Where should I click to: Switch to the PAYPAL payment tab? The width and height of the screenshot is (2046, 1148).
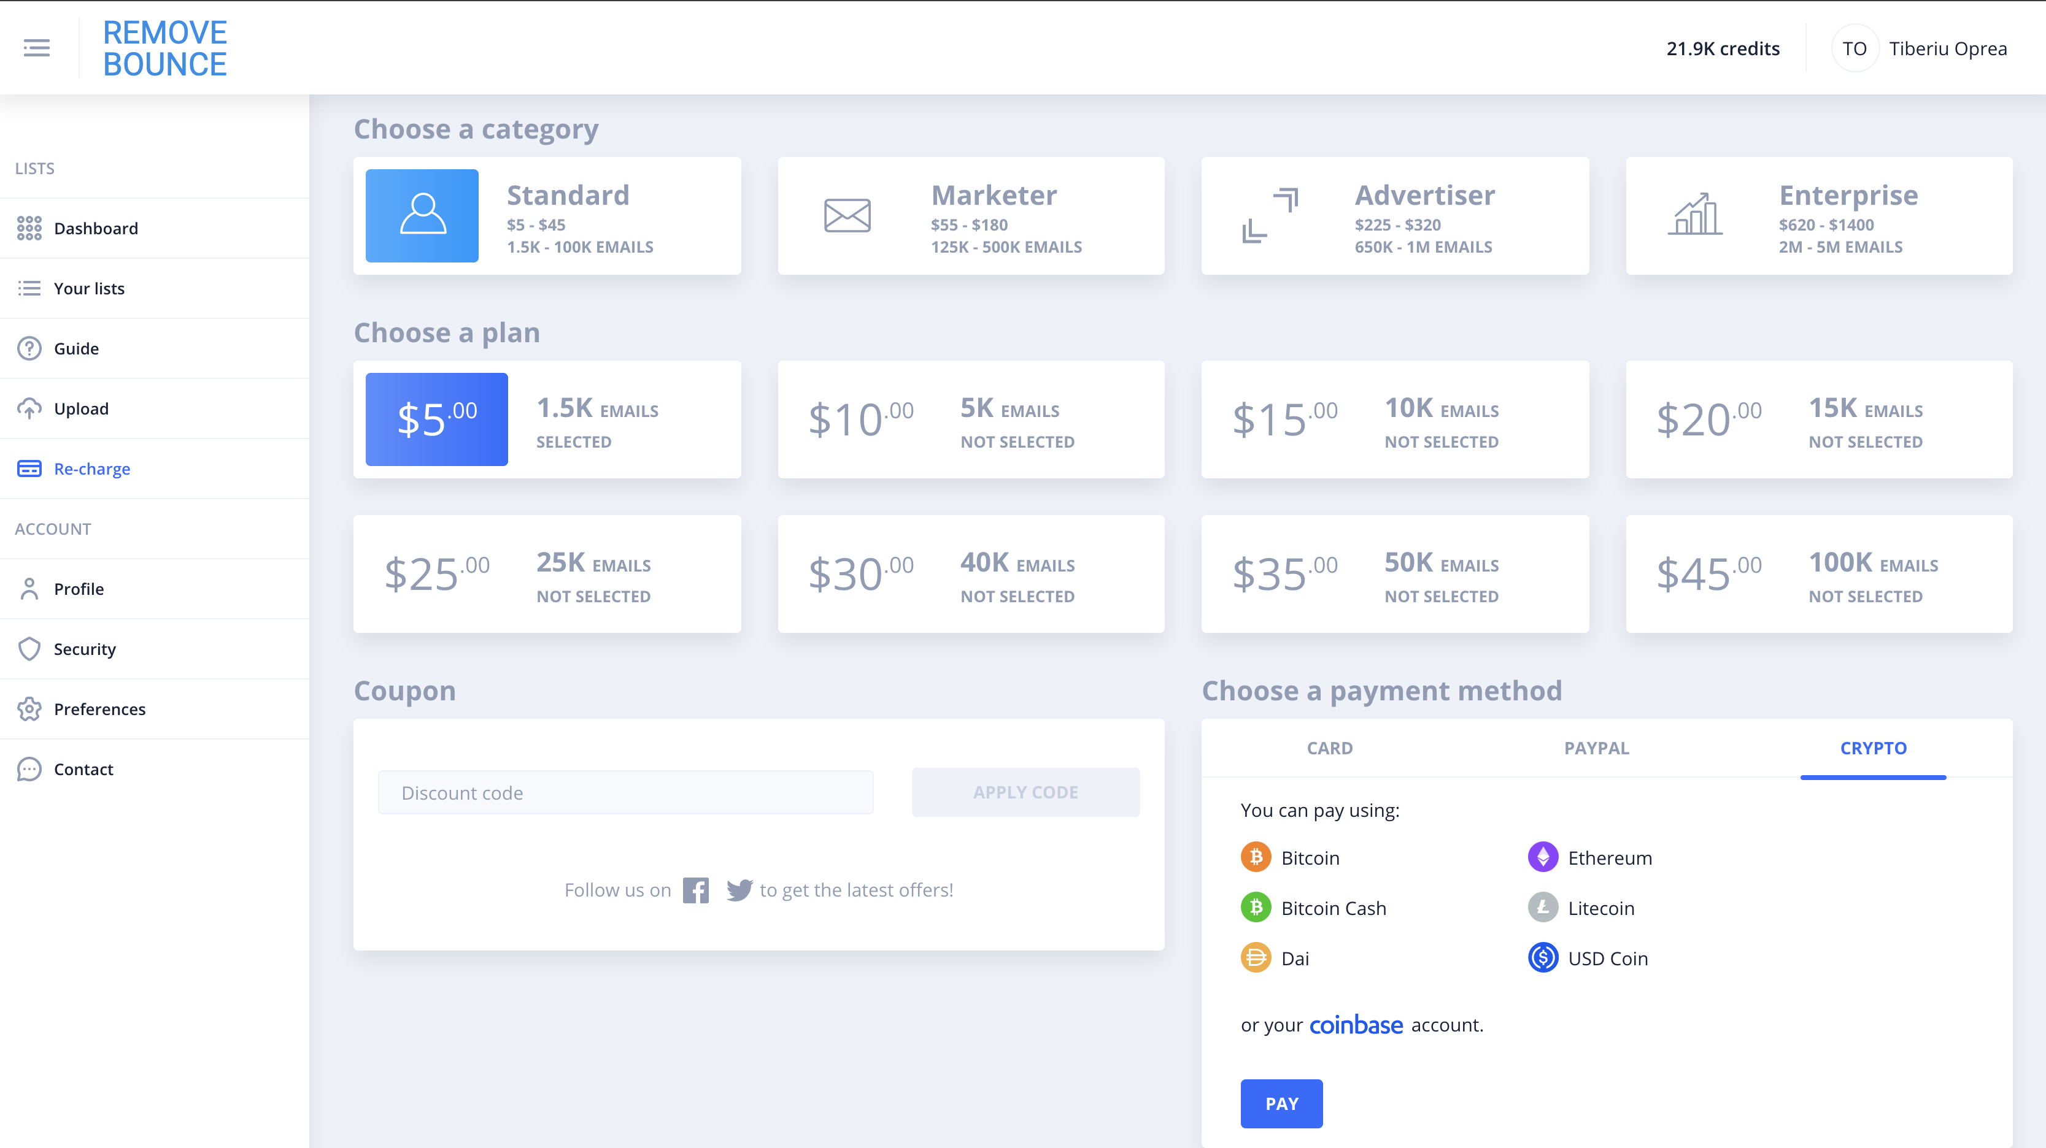[1596, 748]
